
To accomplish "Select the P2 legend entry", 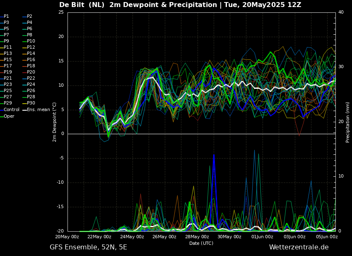I will click(x=29, y=17).
